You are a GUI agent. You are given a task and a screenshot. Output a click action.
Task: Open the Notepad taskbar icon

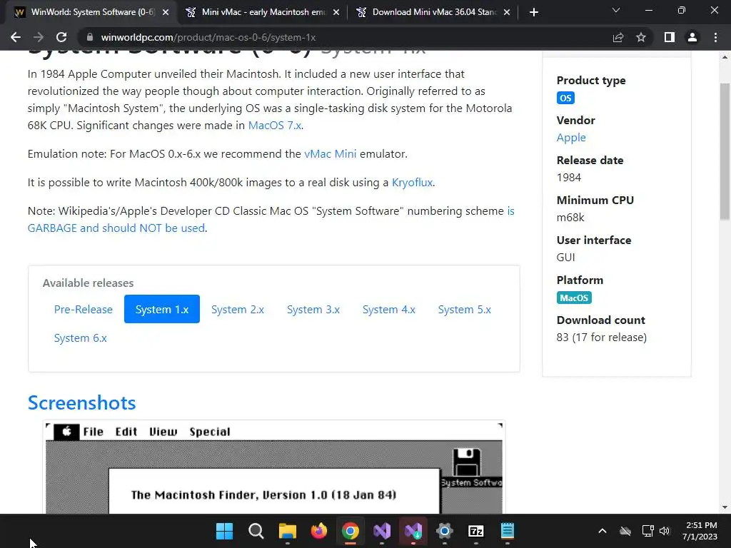pos(508,531)
